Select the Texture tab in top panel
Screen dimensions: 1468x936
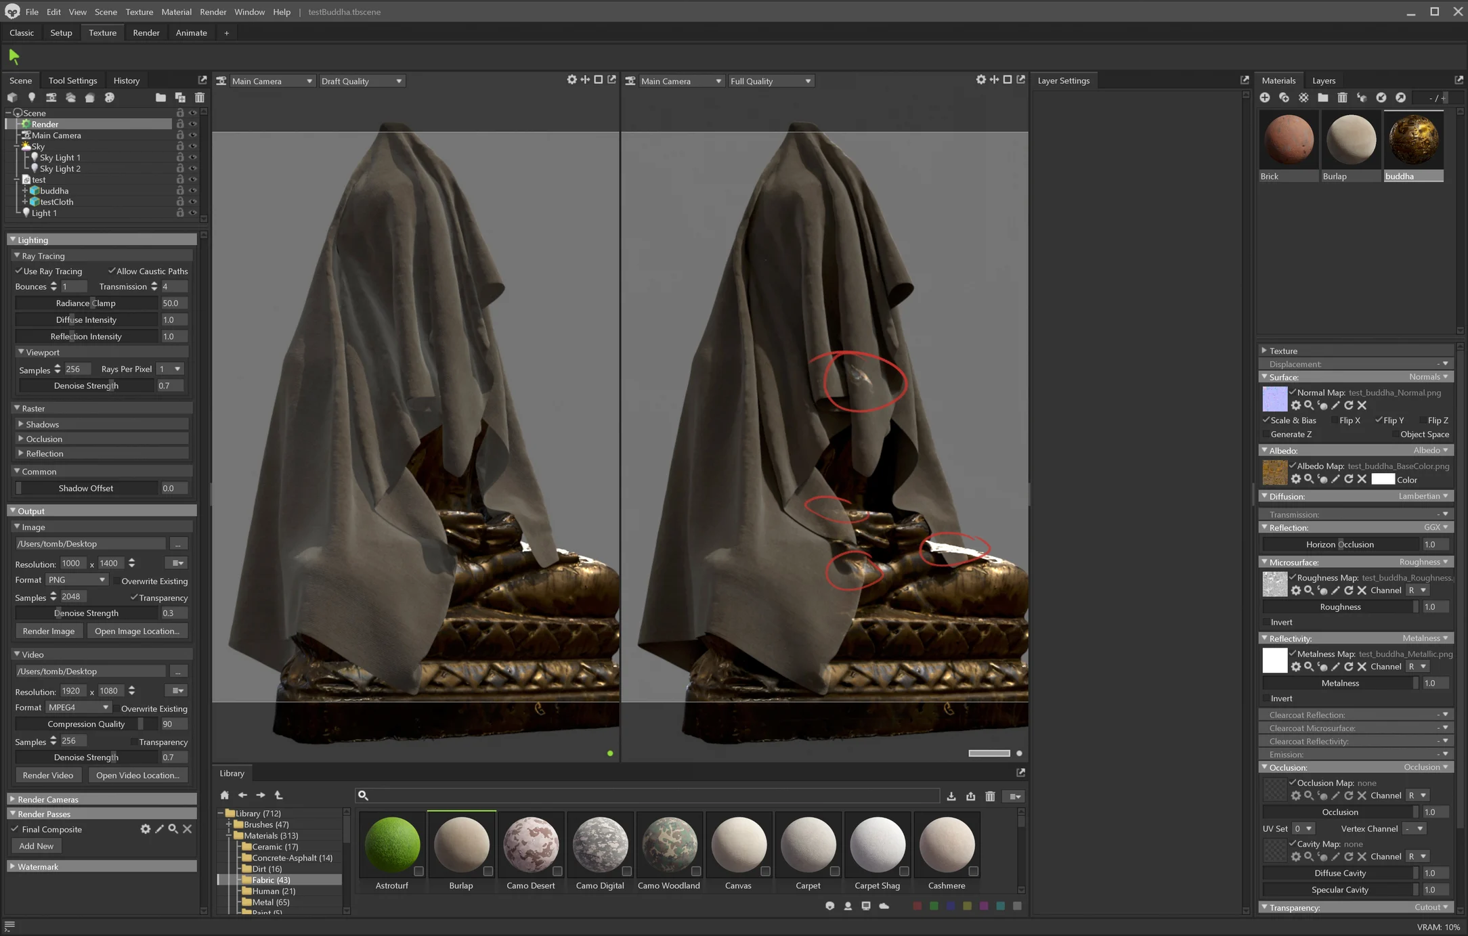(x=103, y=32)
